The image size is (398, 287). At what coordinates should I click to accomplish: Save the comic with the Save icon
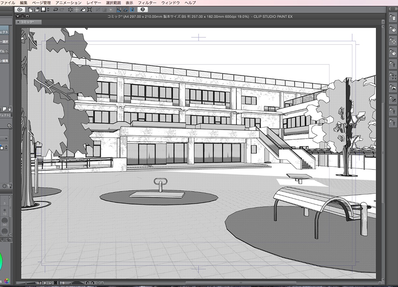click(43, 10)
